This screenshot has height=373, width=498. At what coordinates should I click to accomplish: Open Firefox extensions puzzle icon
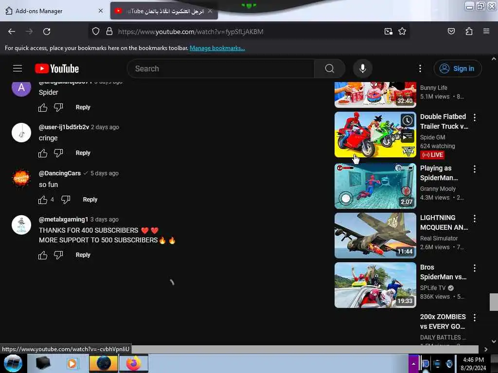coord(469,31)
